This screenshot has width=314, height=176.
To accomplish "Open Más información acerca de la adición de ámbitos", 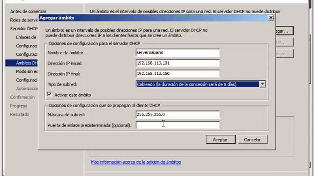I will [x=136, y=162].
